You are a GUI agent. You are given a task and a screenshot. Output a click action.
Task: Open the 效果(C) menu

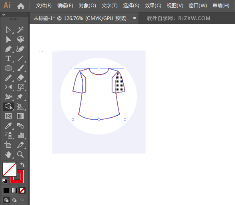(x=153, y=6)
